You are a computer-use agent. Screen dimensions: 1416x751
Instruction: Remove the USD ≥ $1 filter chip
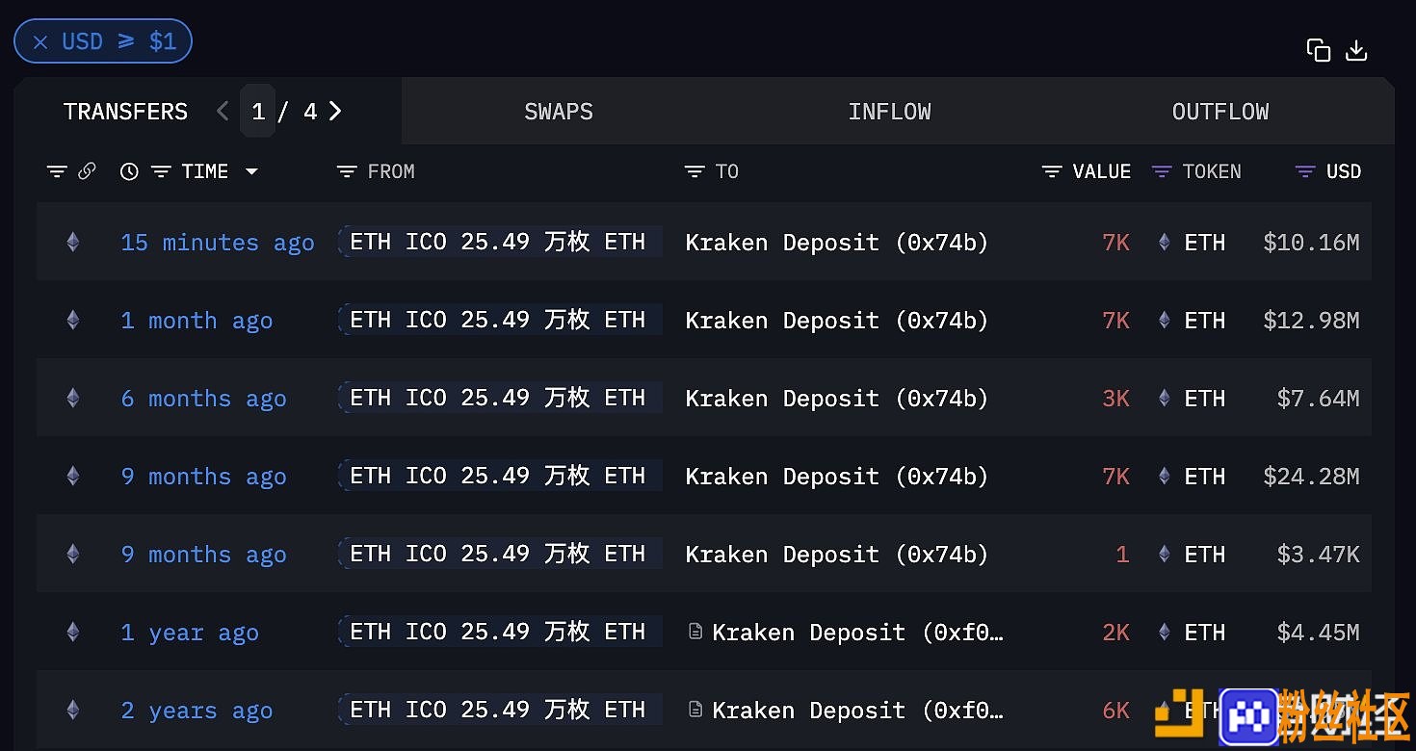(40, 42)
